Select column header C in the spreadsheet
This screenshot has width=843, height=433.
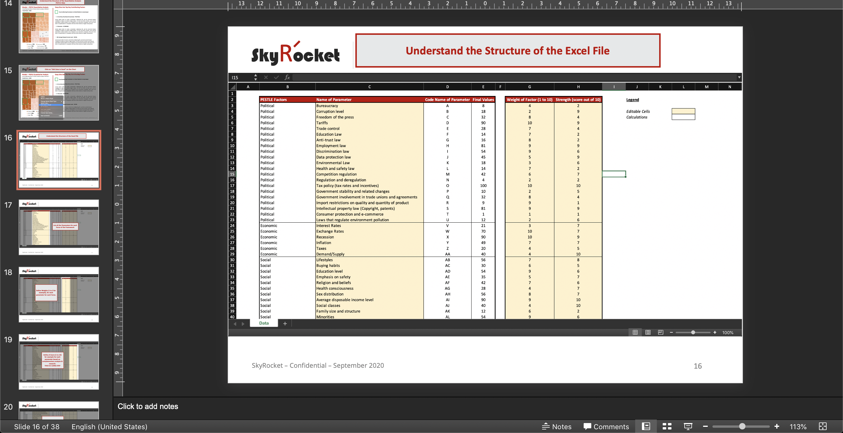369,87
